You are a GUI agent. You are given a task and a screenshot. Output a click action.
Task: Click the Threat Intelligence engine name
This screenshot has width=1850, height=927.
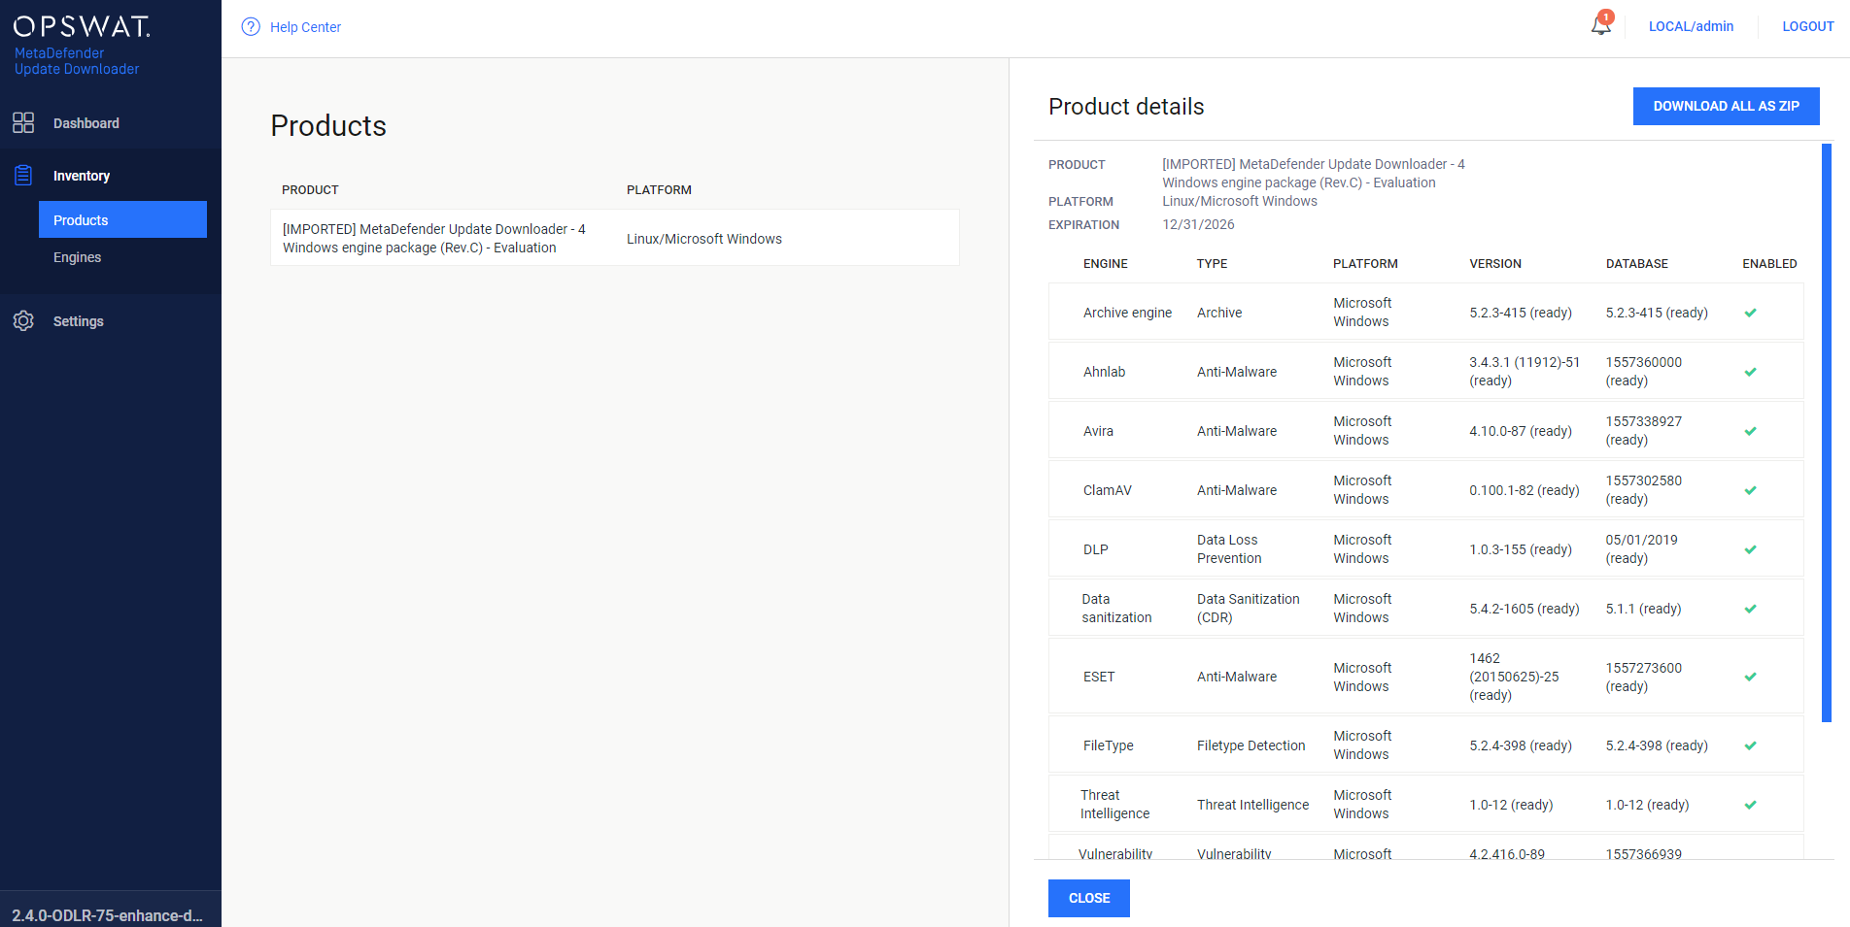1114,805
